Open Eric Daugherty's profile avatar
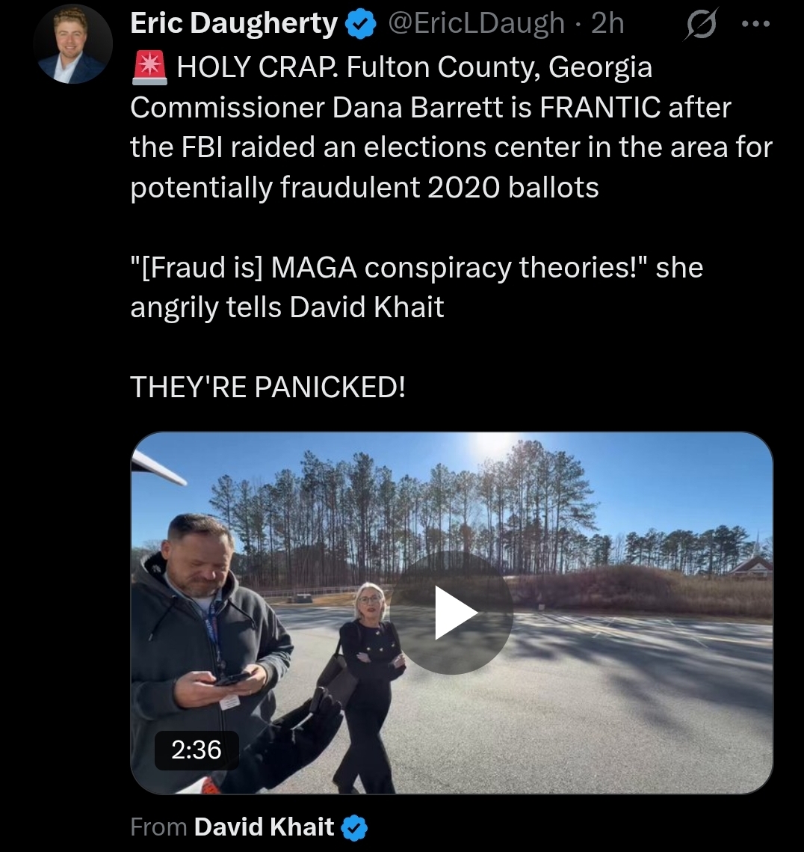Image resolution: width=804 pixels, height=852 pixels. click(72, 44)
